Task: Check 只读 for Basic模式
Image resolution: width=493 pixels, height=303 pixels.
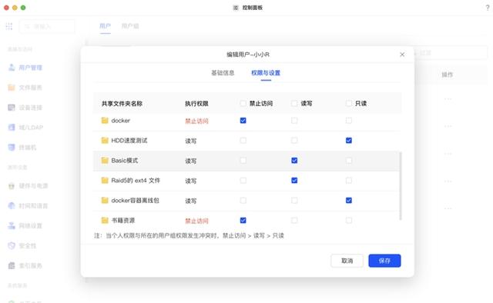Action: (x=349, y=161)
